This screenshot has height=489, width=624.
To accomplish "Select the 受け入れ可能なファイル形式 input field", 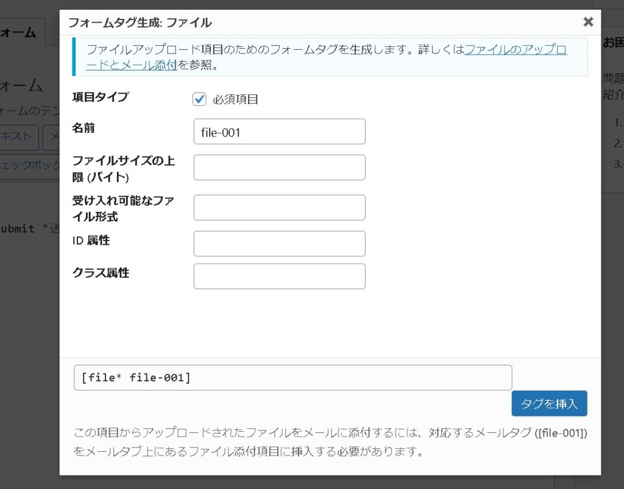I will [x=279, y=208].
